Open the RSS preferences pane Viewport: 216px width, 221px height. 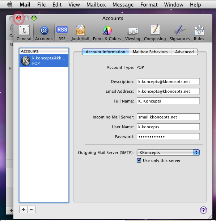click(62, 33)
